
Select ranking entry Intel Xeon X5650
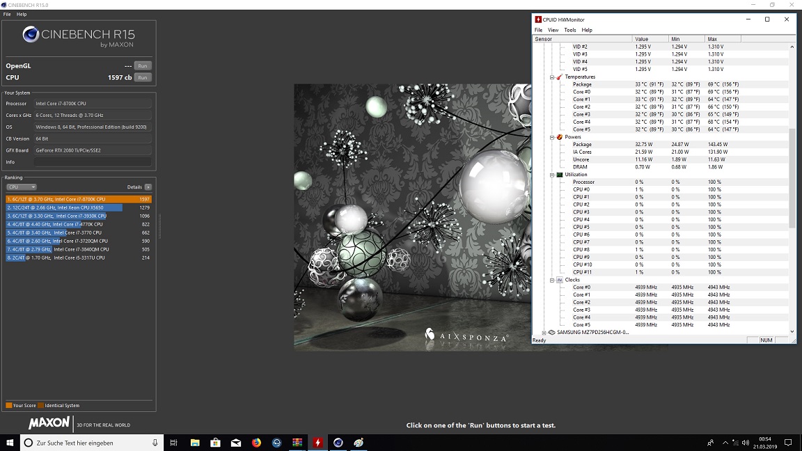pos(79,207)
